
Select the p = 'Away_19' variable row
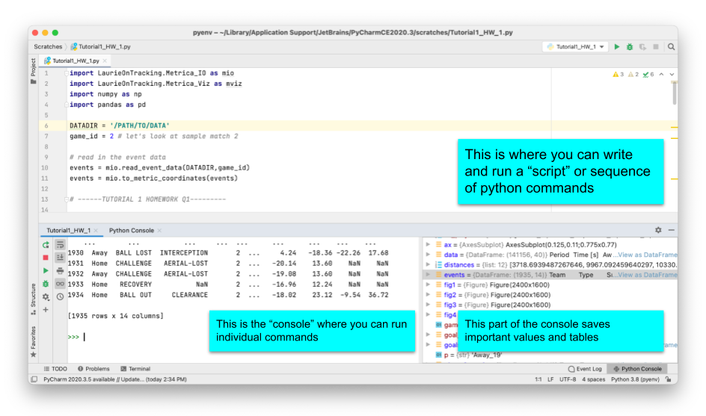coord(551,355)
